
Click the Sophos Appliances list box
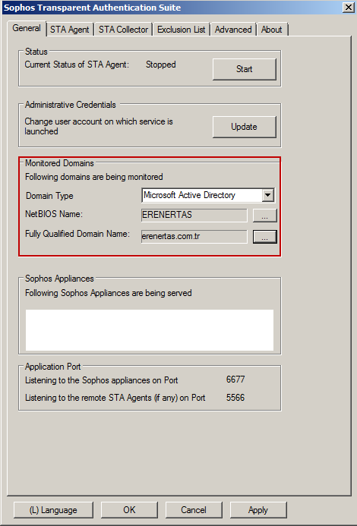click(x=150, y=330)
